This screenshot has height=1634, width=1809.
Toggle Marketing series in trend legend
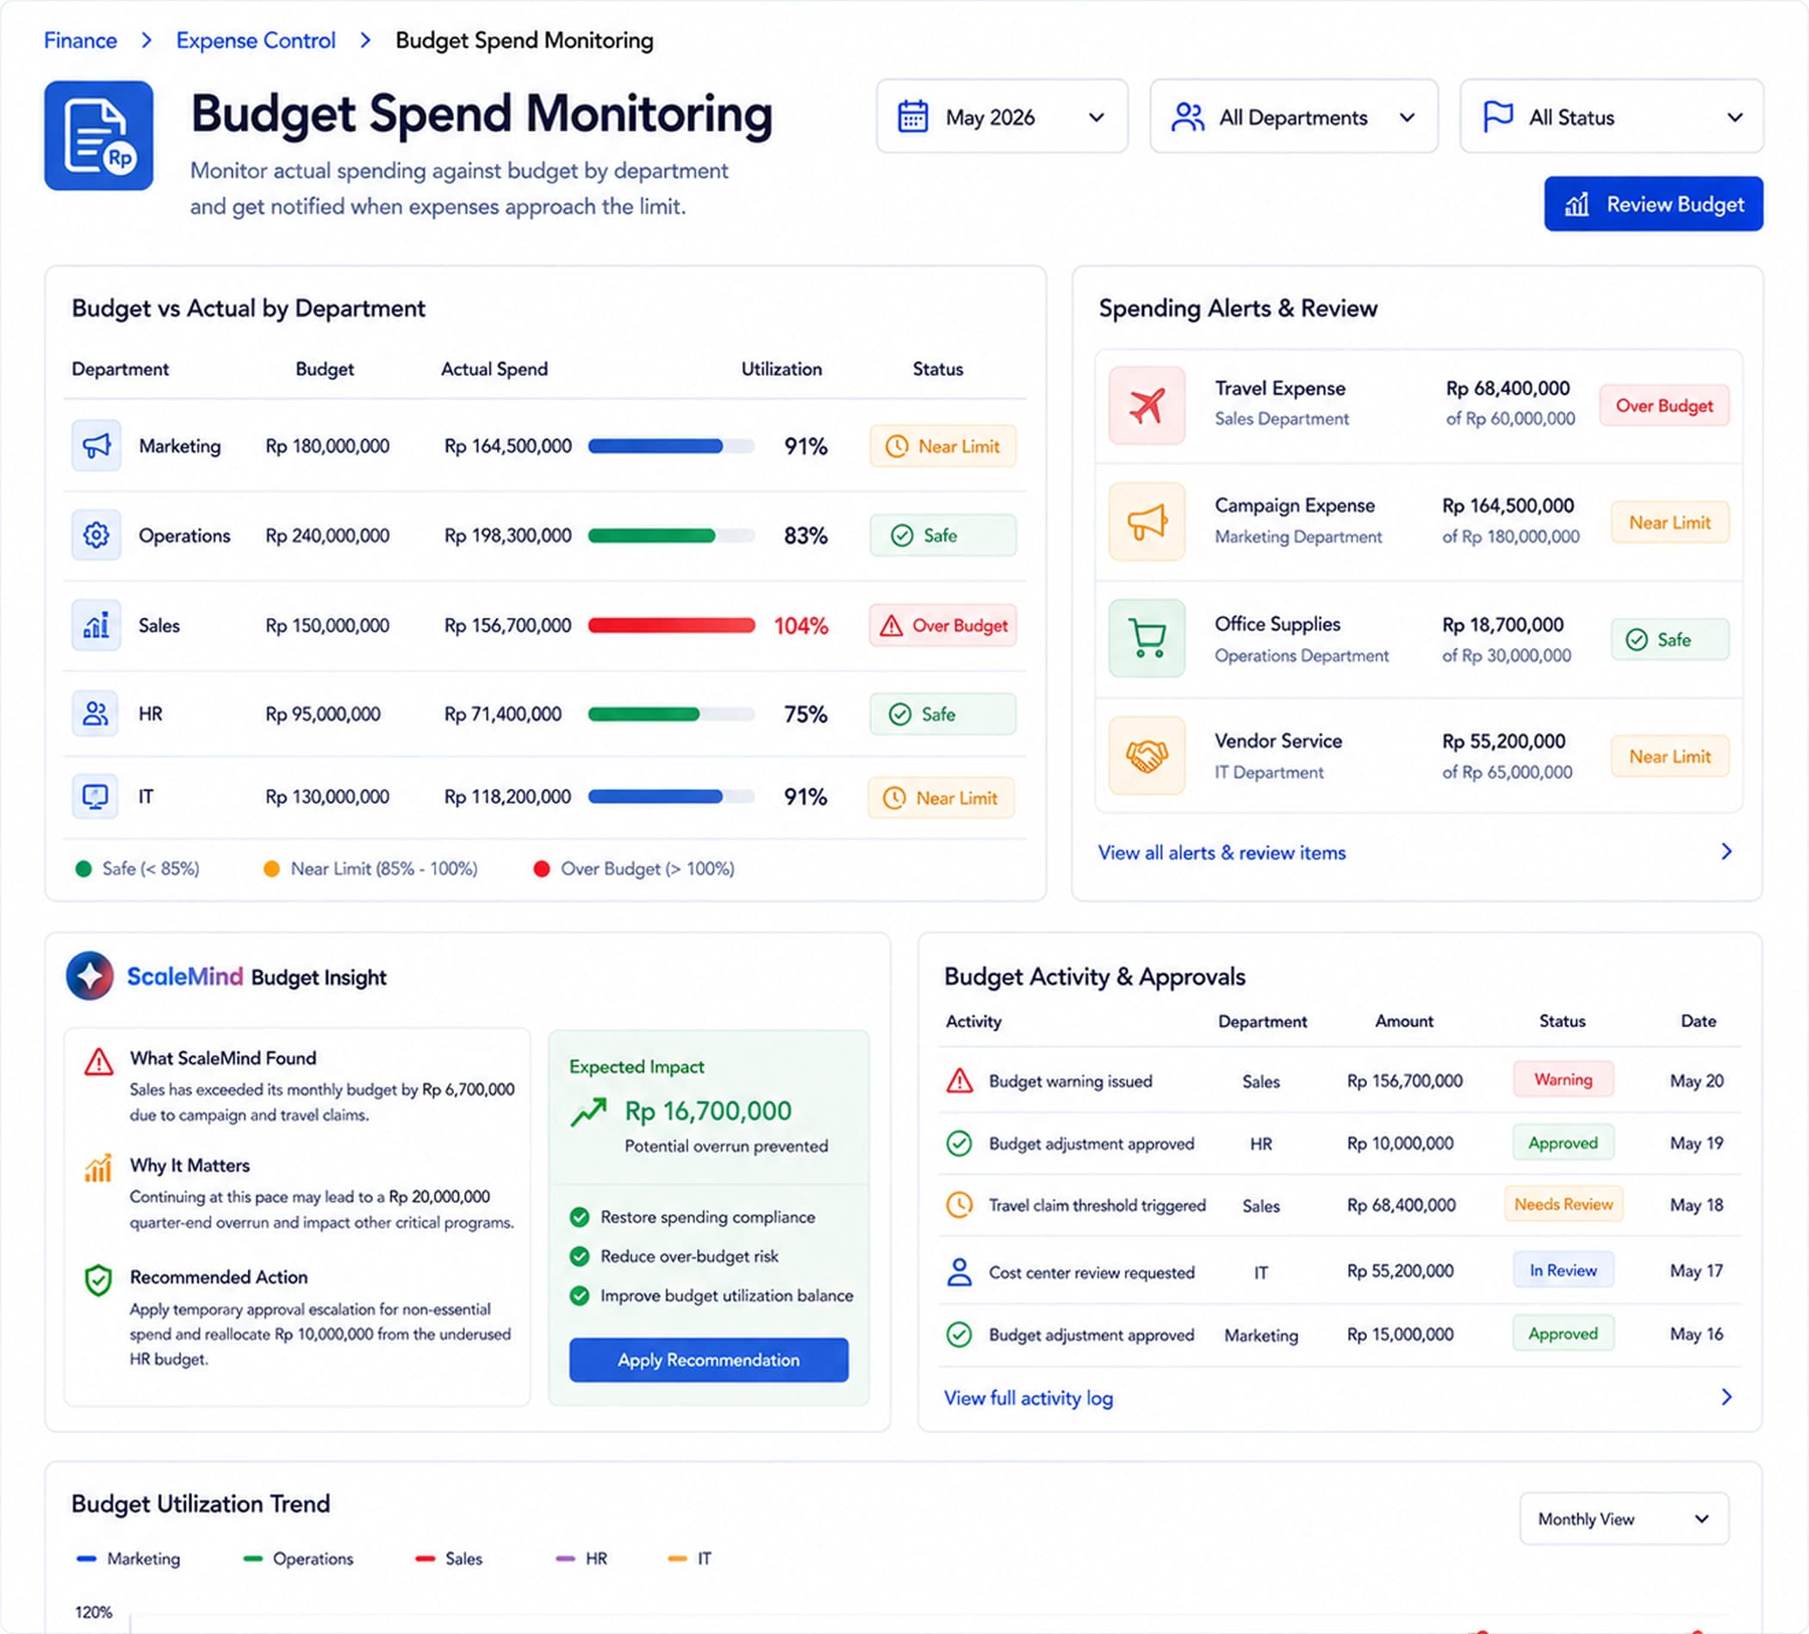pyautogui.click(x=128, y=1558)
